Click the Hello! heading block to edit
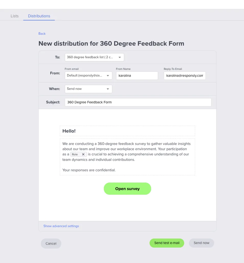The width and height of the screenshot is (244, 263). pyautogui.click(x=127, y=131)
